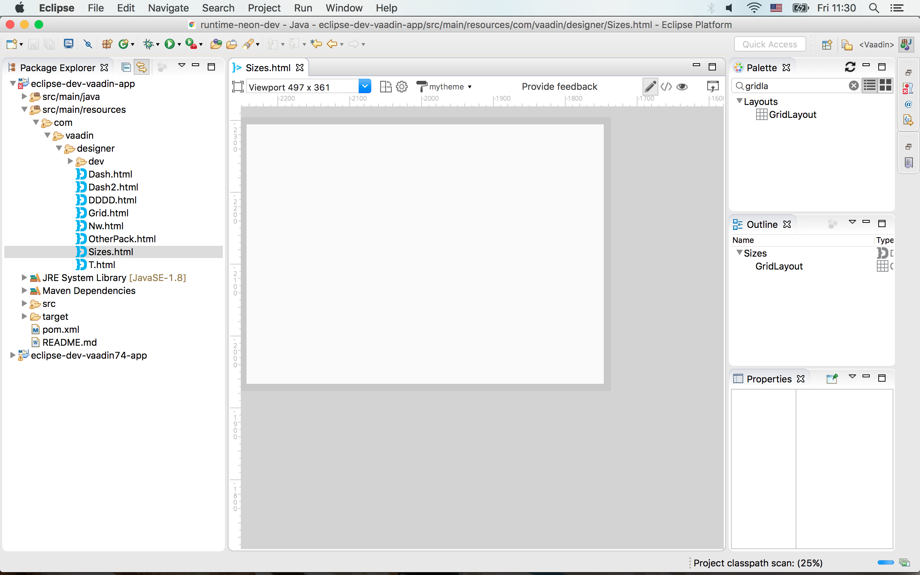The width and height of the screenshot is (920, 575).
Task: Click the Quick Access field
Action: click(x=769, y=44)
